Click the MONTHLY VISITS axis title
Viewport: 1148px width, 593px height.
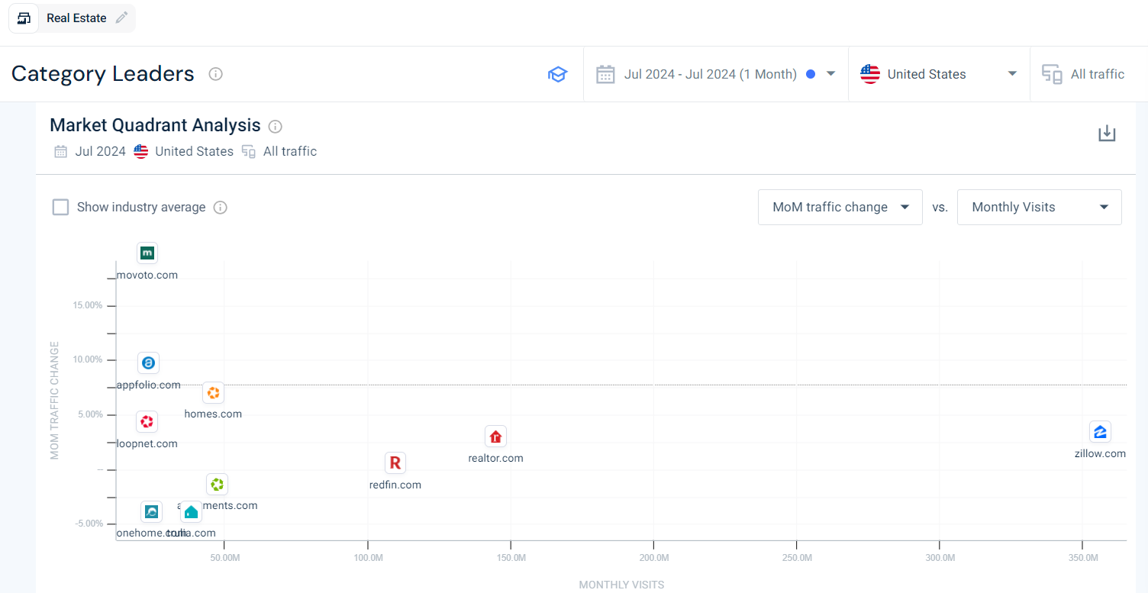pyautogui.click(x=621, y=585)
